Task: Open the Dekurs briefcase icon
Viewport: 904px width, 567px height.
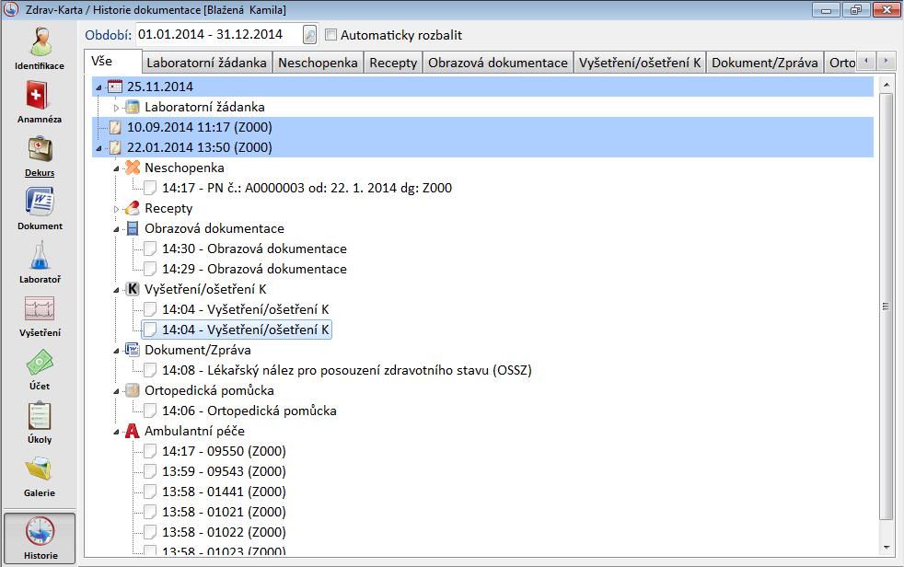Action: coord(40,149)
